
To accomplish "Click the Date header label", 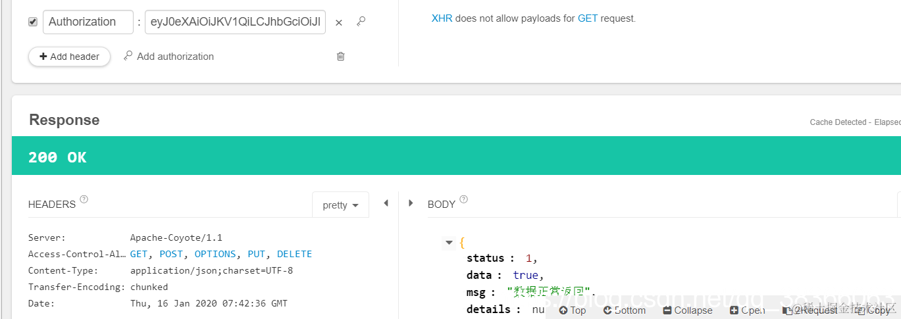I will tap(41, 303).
